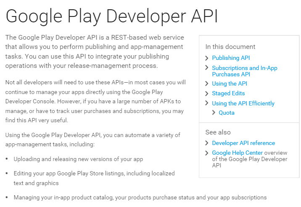Click chevron next to Subscriptions and In-App
This screenshot has width=301, height=207.
(207, 67)
